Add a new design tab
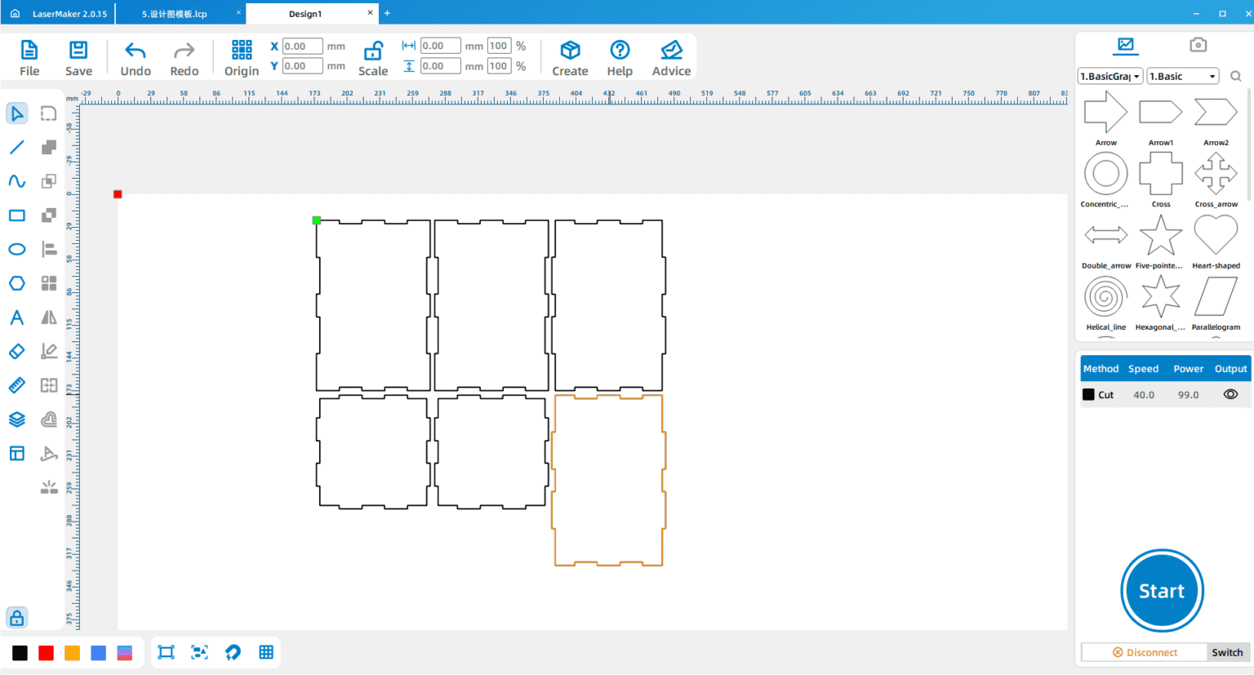The height and width of the screenshot is (675, 1254). pos(388,13)
